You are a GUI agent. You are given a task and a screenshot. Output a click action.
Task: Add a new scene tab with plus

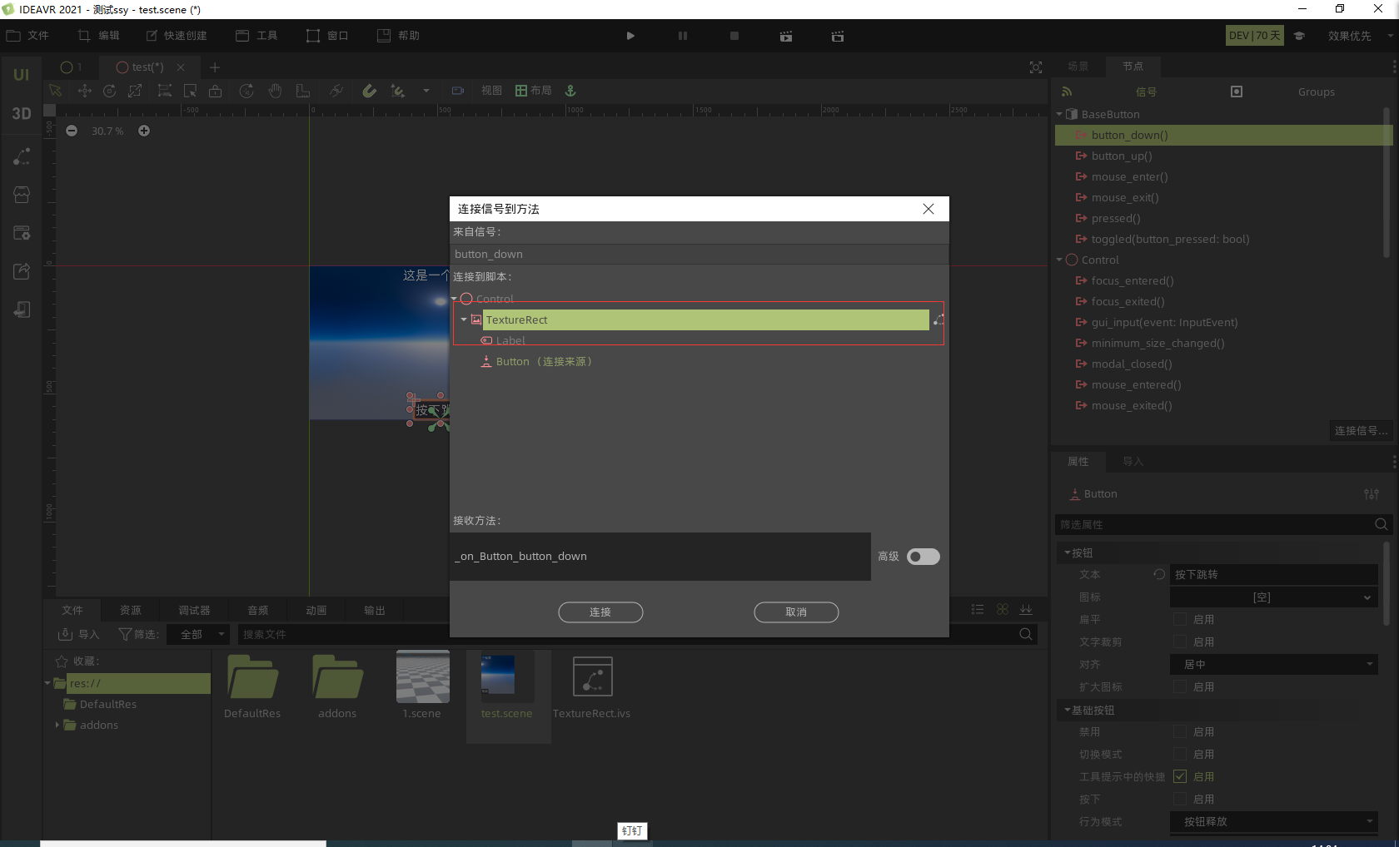click(x=215, y=67)
